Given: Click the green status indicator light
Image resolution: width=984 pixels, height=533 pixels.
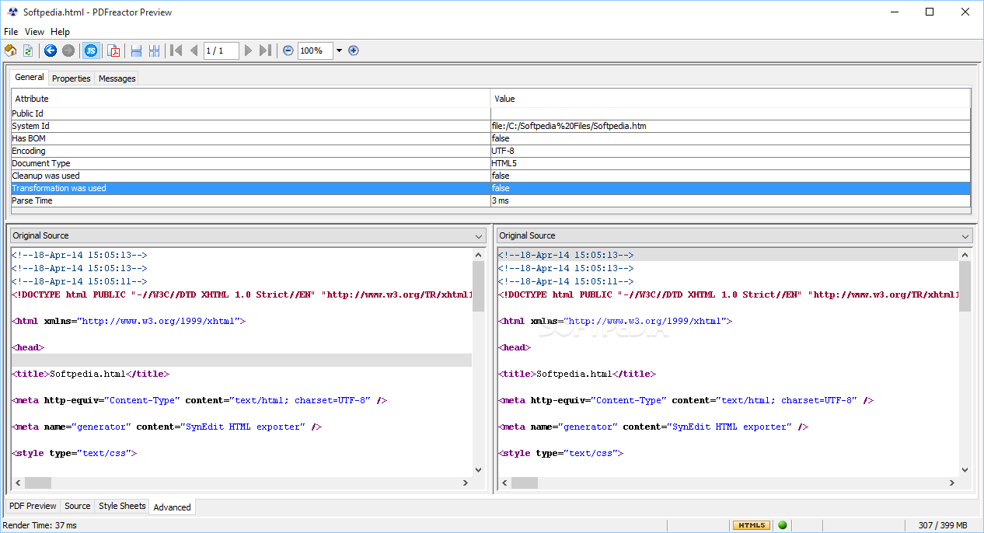Looking at the screenshot, I should 783,525.
